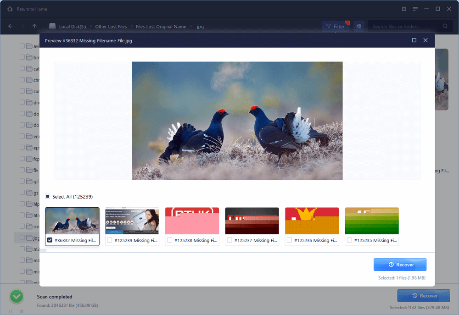Tick the #125237 Missing File checkbox
The width and height of the screenshot is (459, 315).
coord(230,240)
